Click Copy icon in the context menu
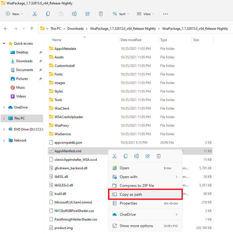This screenshot has height=234, width=233. tap(126, 156)
